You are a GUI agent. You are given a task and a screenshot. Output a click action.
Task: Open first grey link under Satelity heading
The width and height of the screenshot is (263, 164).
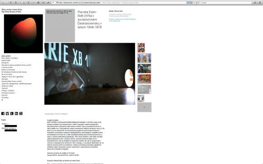click(120, 14)
